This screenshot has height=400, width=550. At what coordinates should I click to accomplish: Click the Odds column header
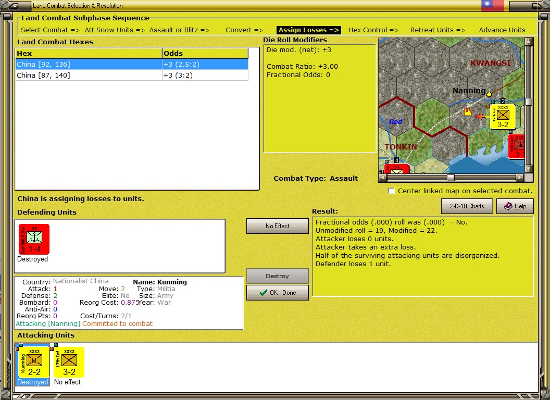[x=205, y=53]
